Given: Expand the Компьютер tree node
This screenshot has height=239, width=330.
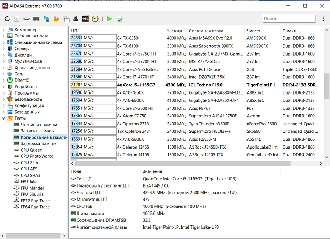Looking at the screenshot, I should click(x=4, y=30).
